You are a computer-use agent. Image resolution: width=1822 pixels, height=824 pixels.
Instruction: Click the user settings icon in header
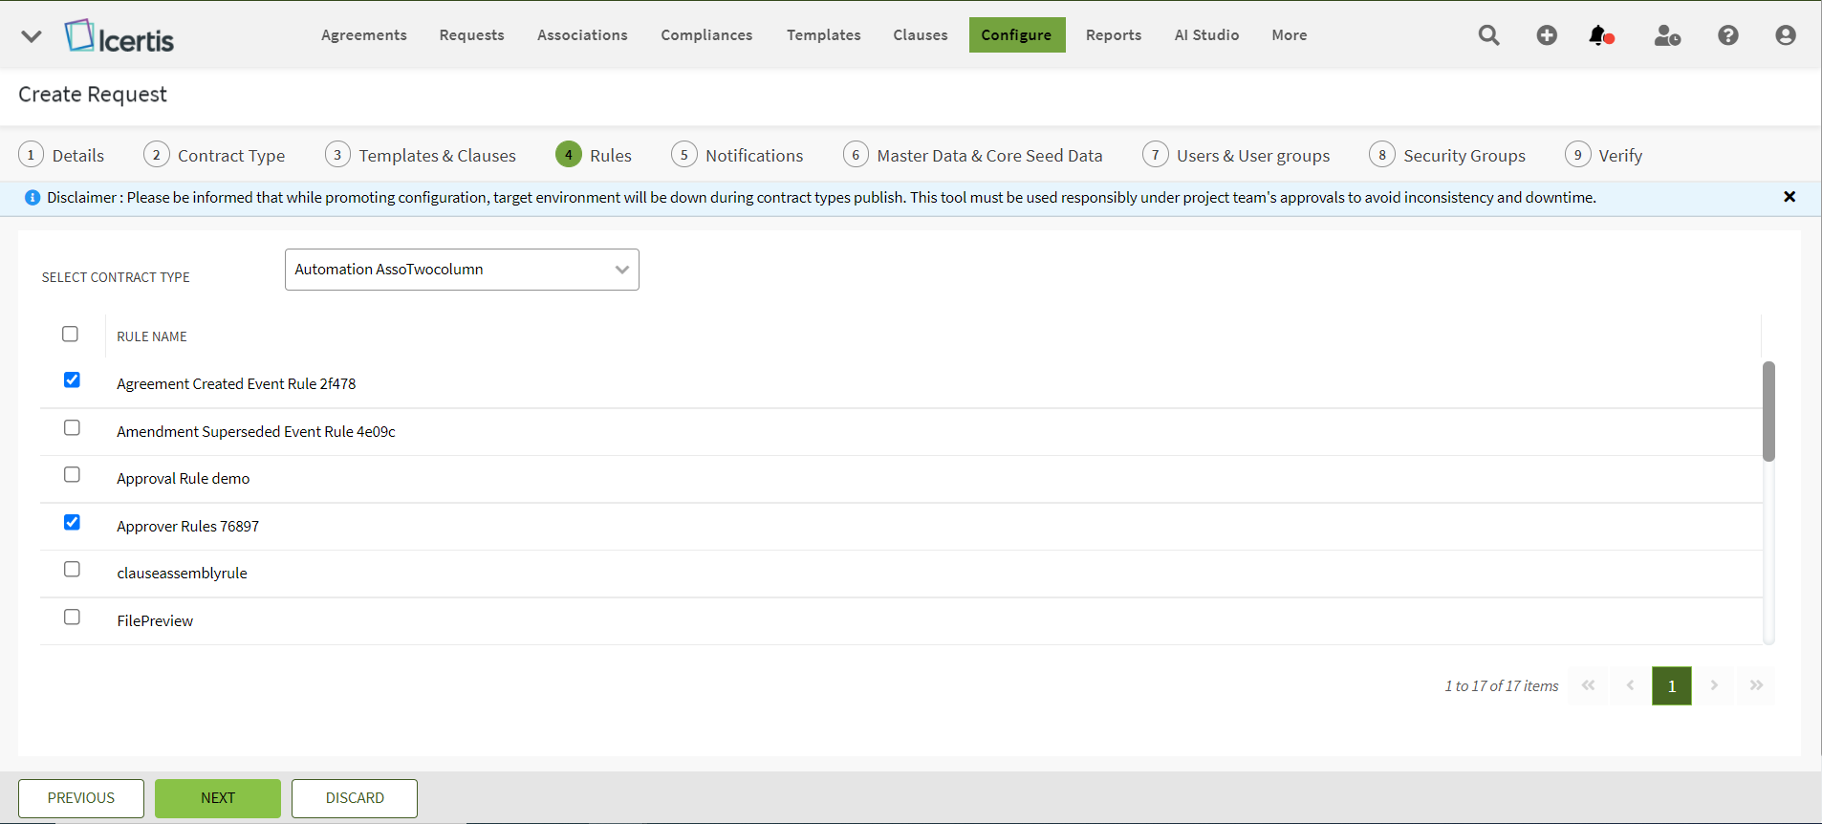click(1667, 35)
